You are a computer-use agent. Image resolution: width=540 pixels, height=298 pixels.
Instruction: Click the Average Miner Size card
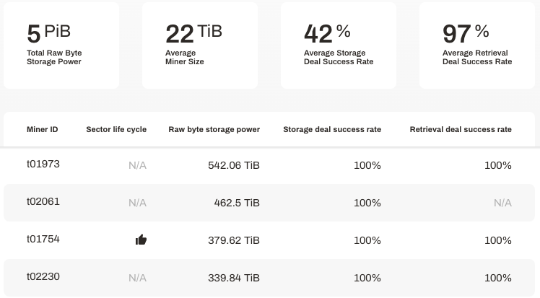point(200,45)
